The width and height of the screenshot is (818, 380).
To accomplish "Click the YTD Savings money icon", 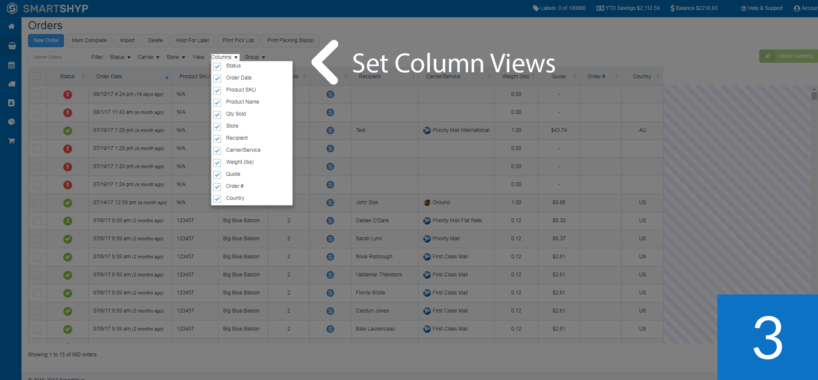I will (x=600, y=8).
